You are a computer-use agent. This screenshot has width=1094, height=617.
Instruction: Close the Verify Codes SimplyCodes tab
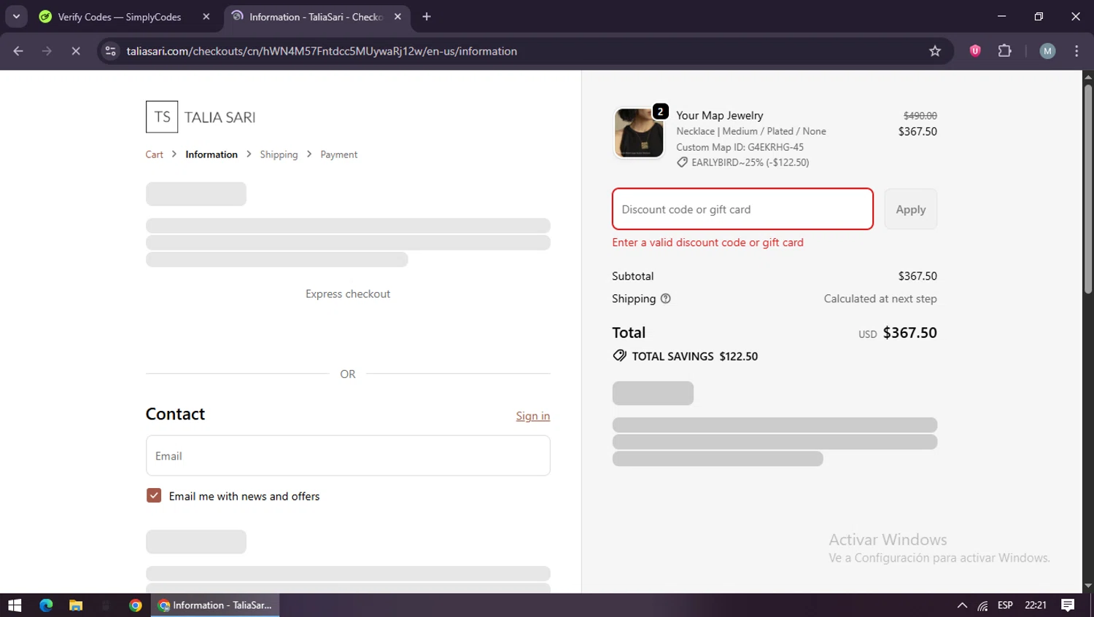click(206, 17)
